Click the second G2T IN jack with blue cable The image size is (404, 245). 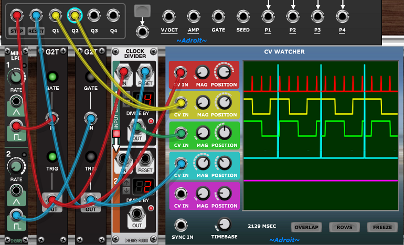[x=91, y=119]
